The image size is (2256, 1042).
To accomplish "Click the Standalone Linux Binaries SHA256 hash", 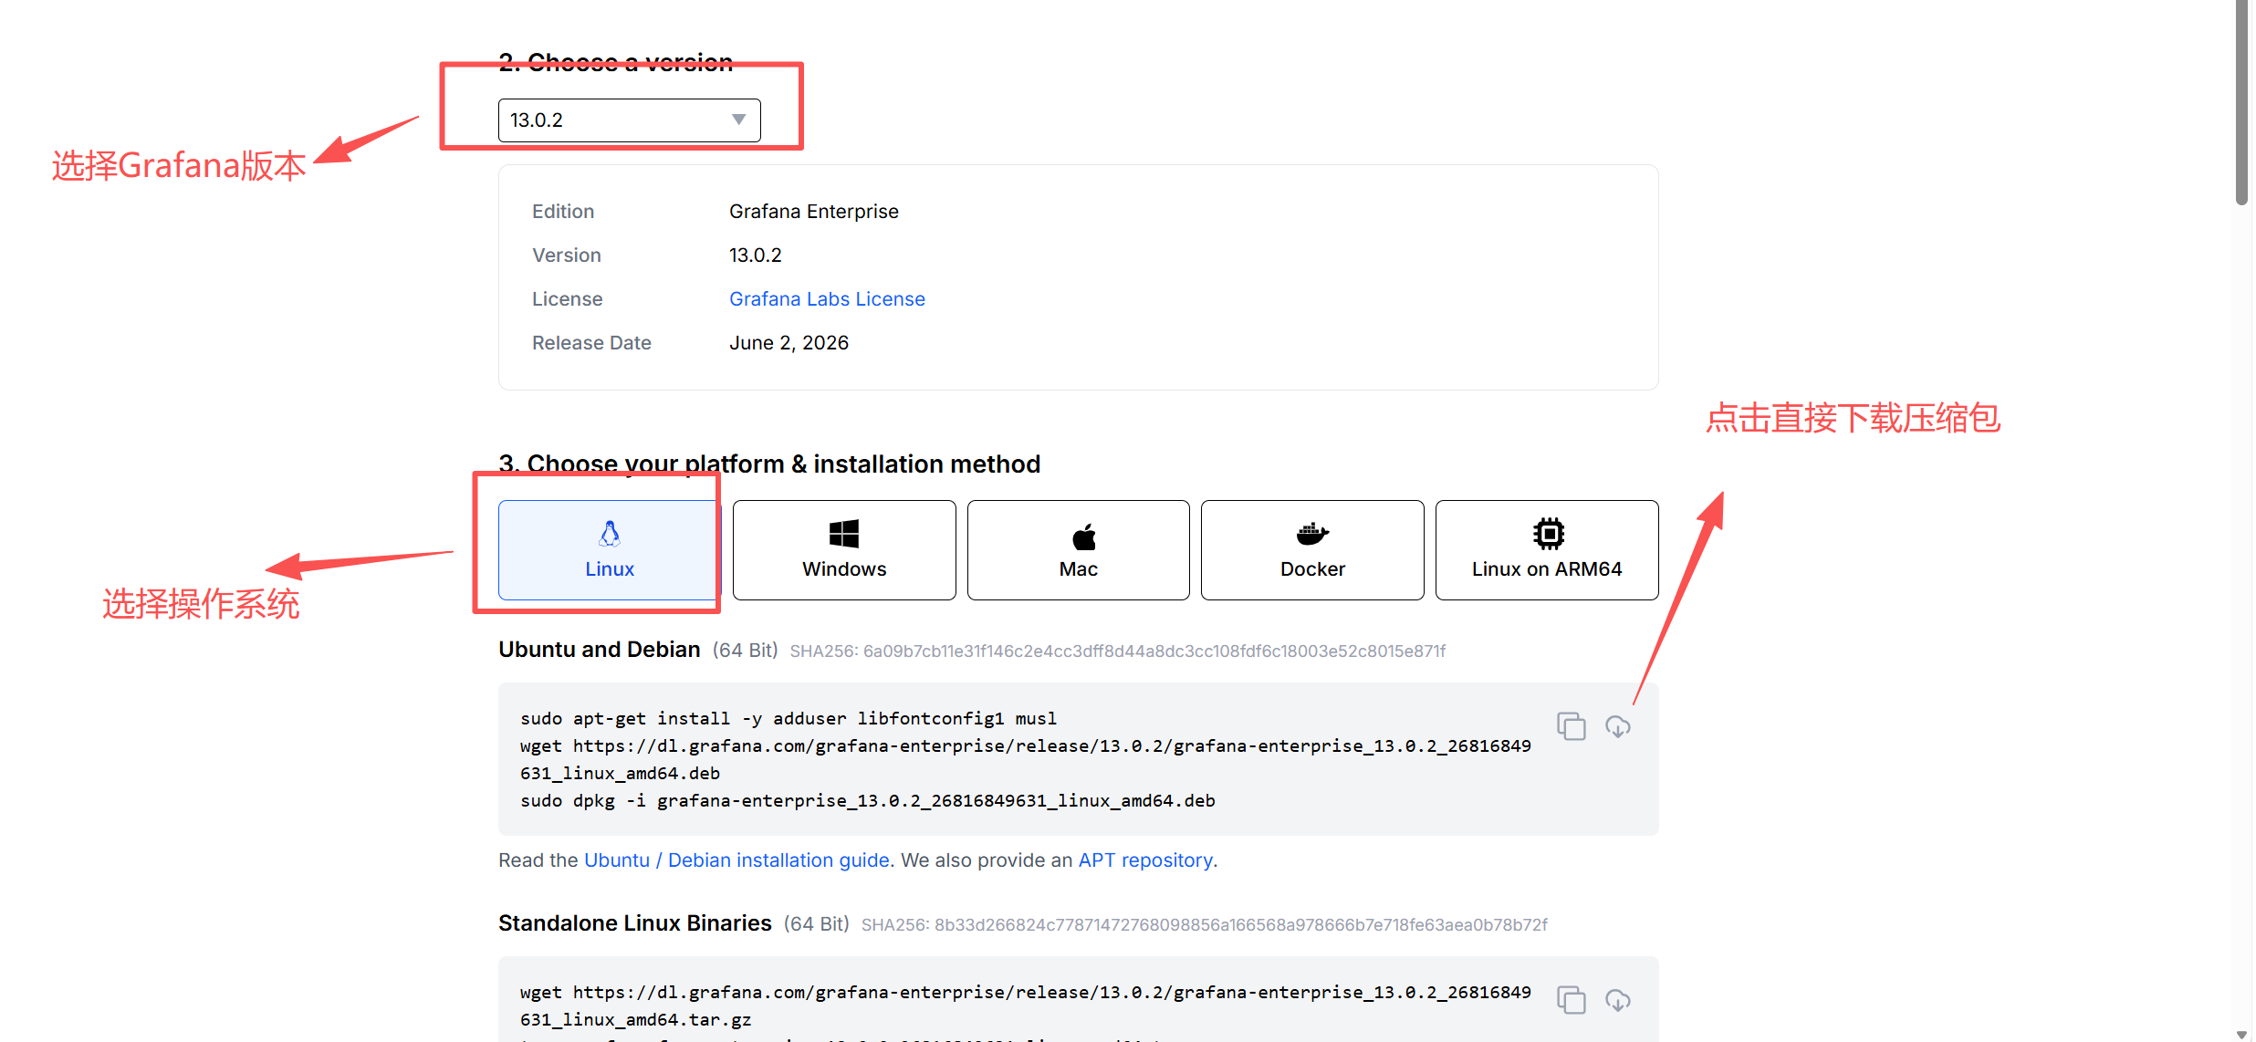I will point(1205,925).
